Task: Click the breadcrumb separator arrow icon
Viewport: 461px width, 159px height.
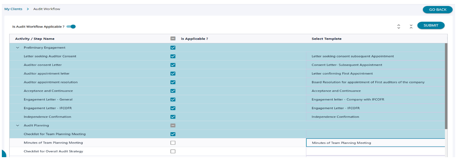Action: click(x=28, y=9)
